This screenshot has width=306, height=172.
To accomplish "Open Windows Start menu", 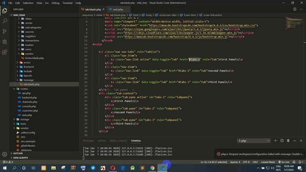I will 4,168.
